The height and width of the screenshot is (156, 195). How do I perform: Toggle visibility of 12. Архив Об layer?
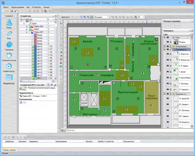[168, 98]
